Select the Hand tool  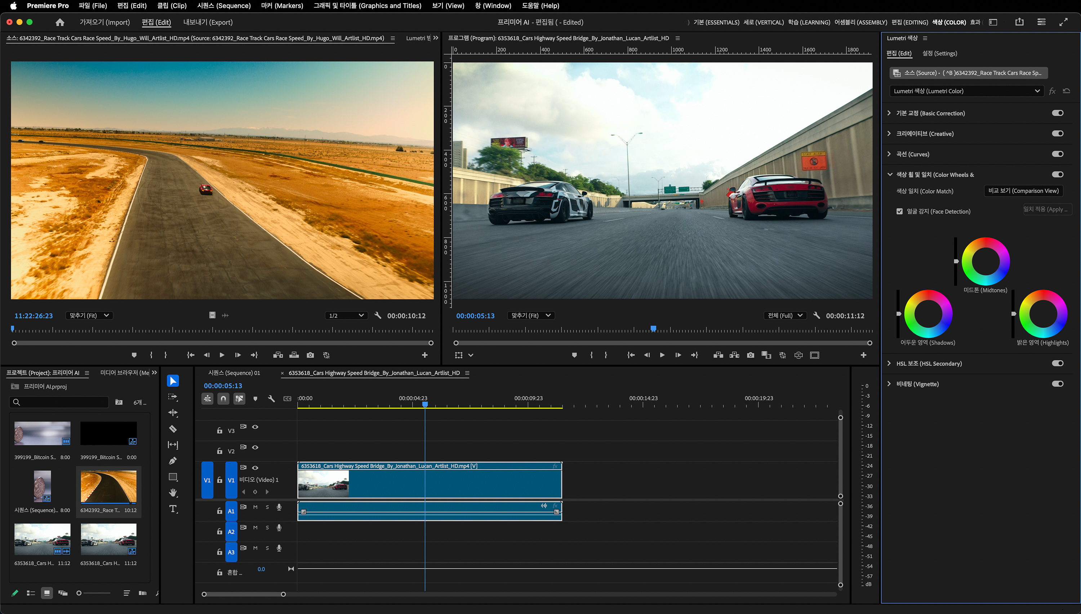click(x=173, y=493)
